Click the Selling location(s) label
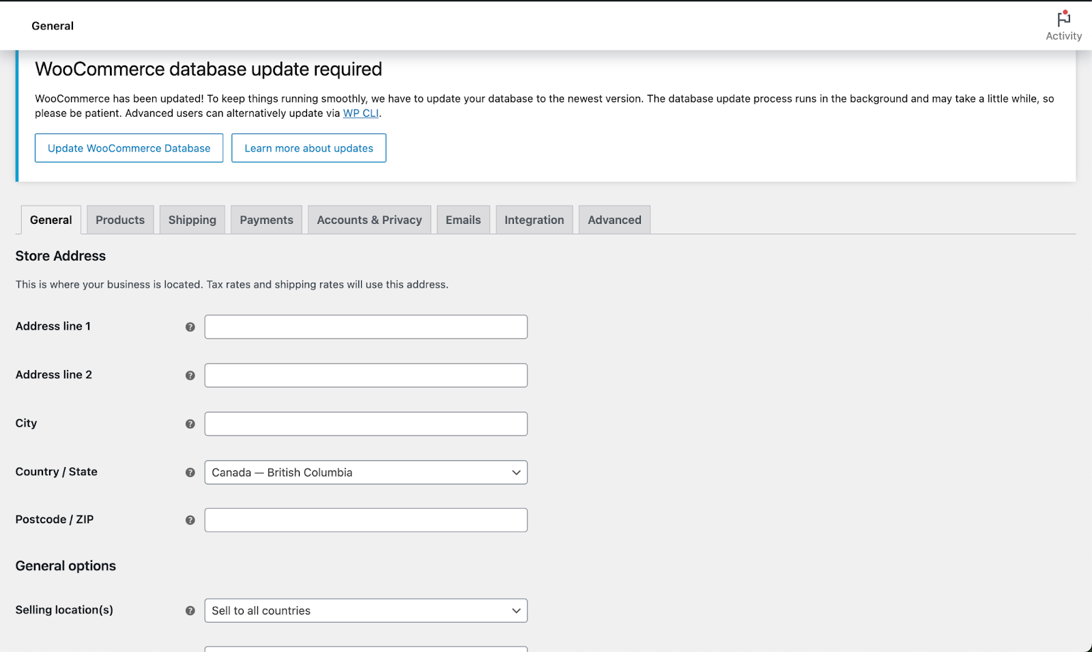 pyautogui.click(x=64, y=610)
